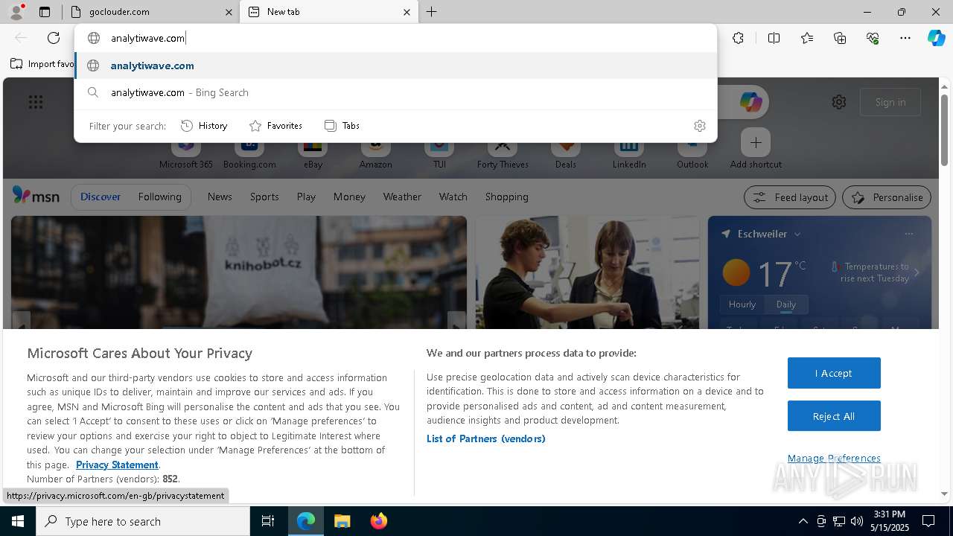Expand Eschweiler location dropdown
This screenshot has width=953, height=536.
pos(797,234)
